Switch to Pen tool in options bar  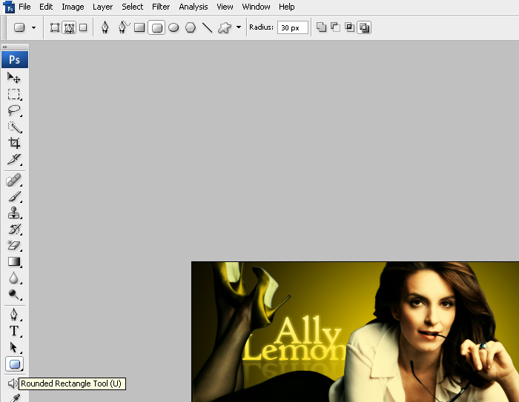click(x=105, y=28)
